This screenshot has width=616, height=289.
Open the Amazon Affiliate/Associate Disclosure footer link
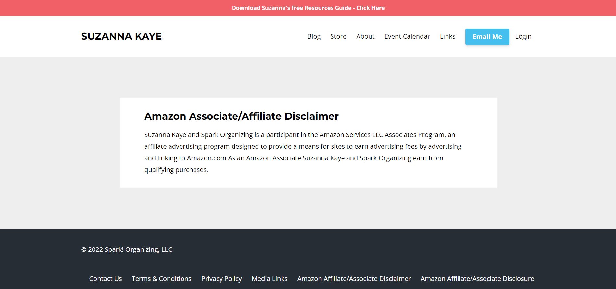[x=477, y=278]
